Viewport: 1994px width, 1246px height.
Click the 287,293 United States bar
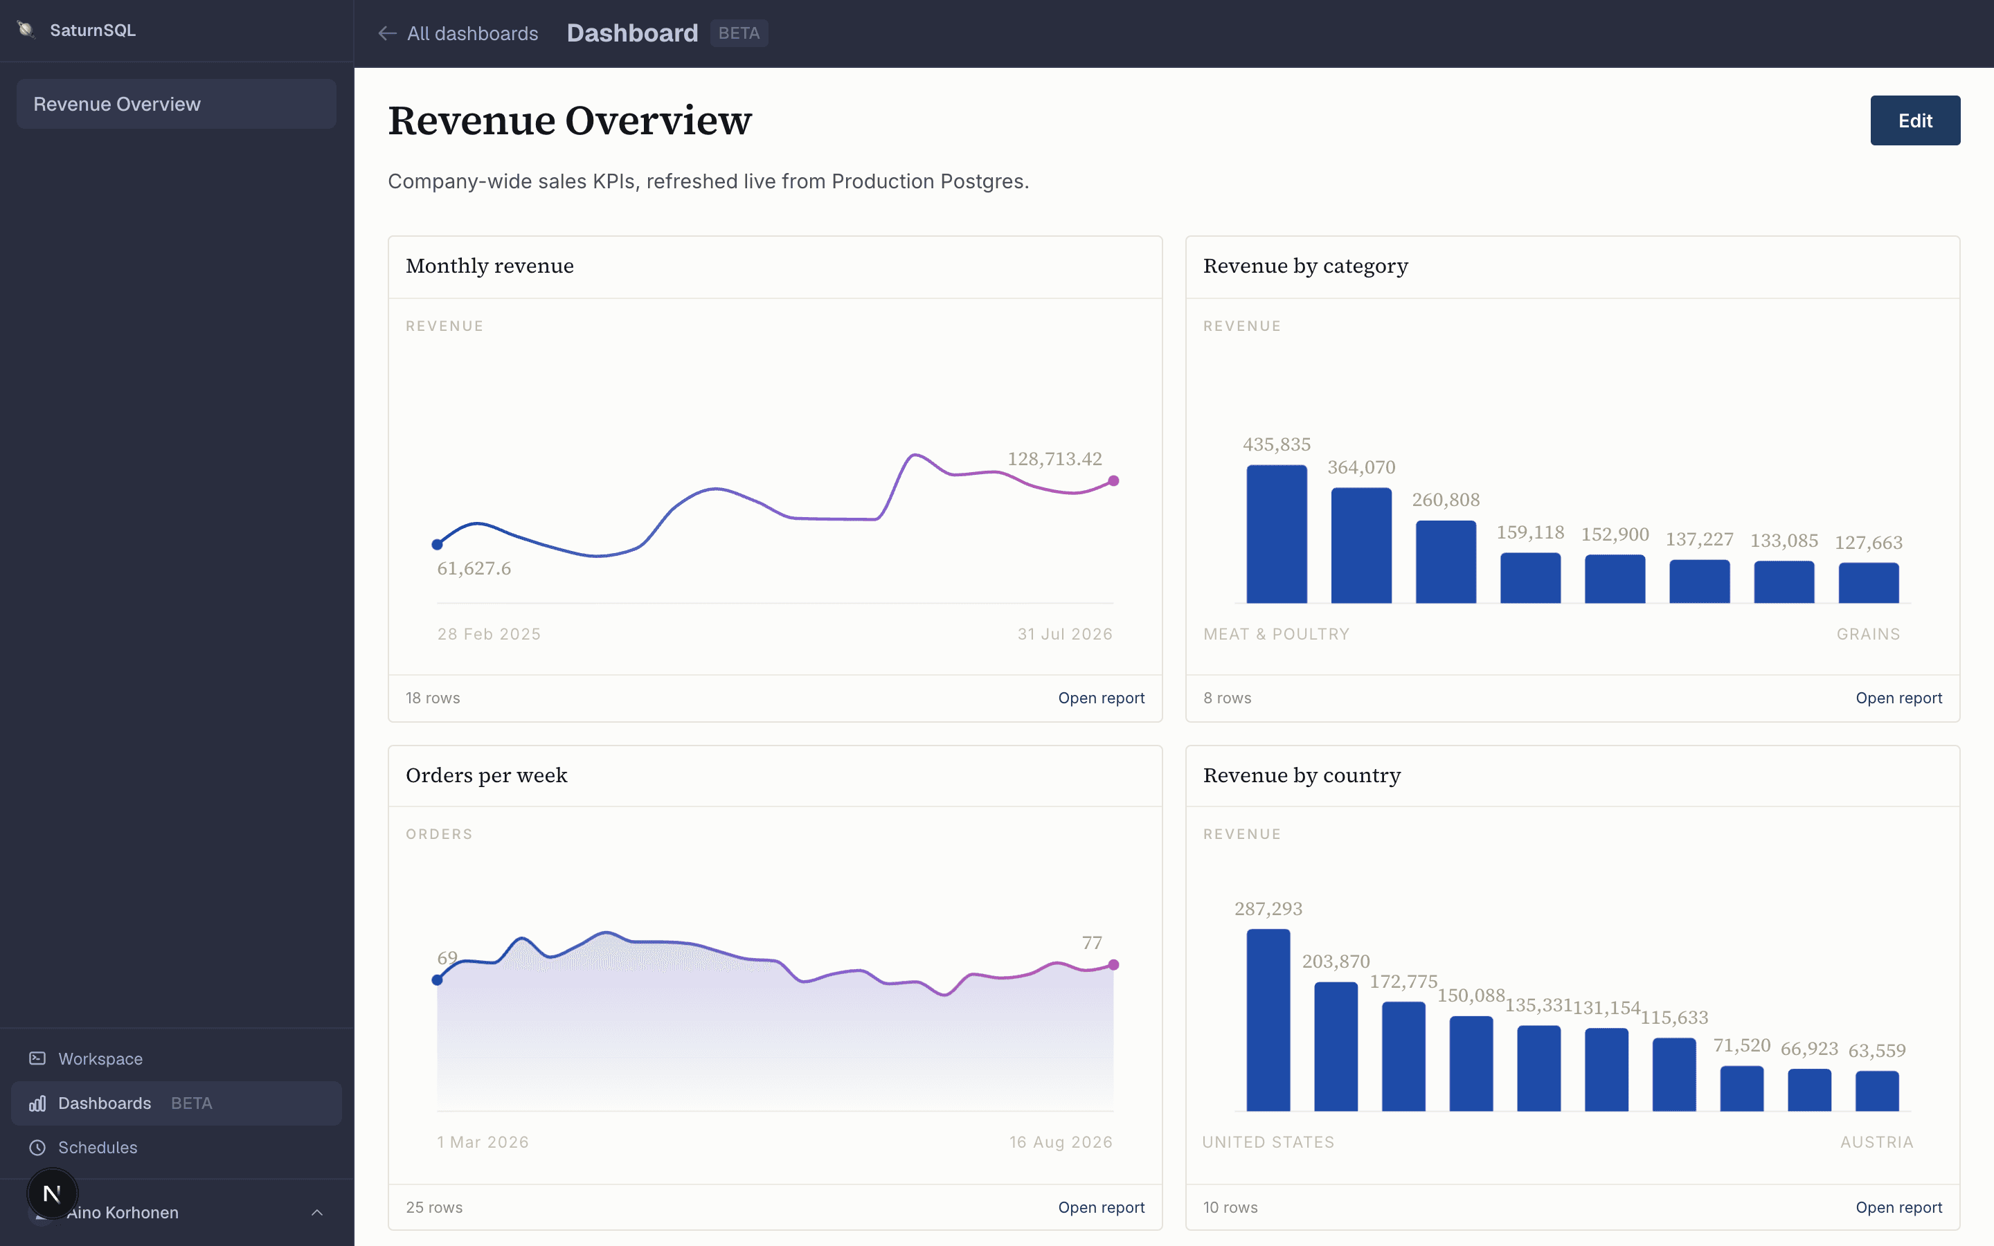coord(1268,1020)
